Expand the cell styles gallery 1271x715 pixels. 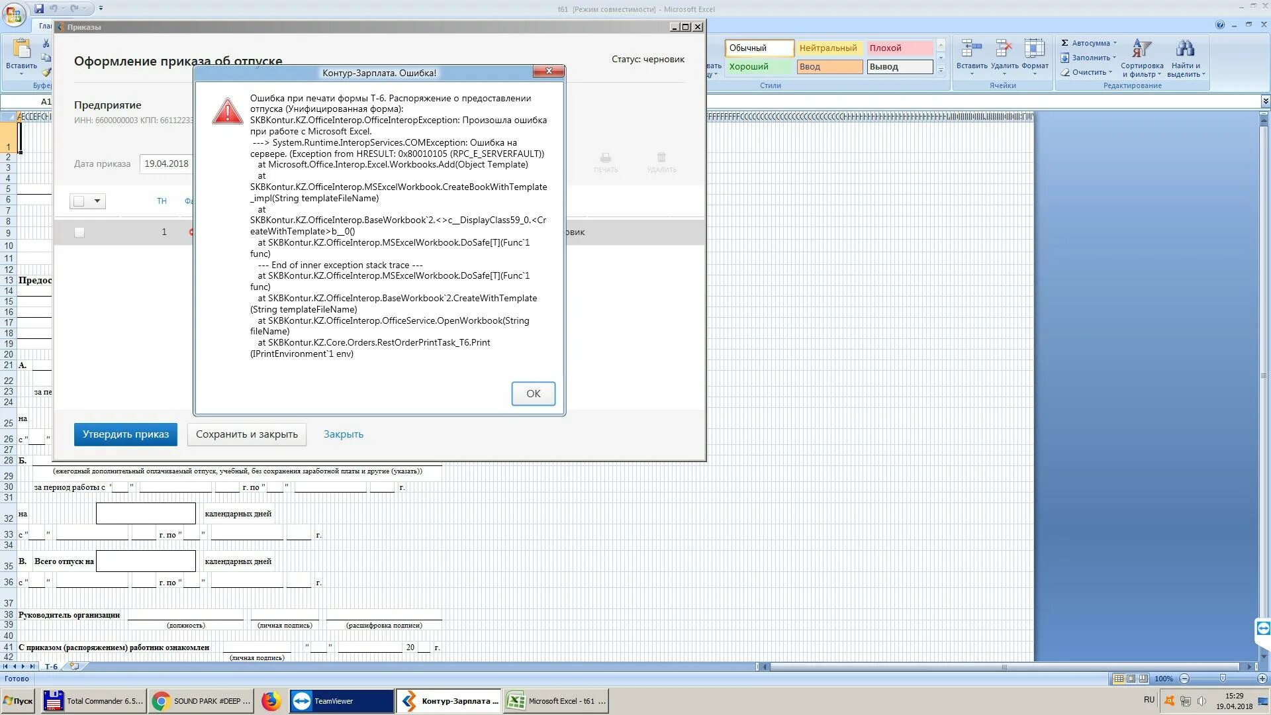pyautogui.click(x=941, y=70)
